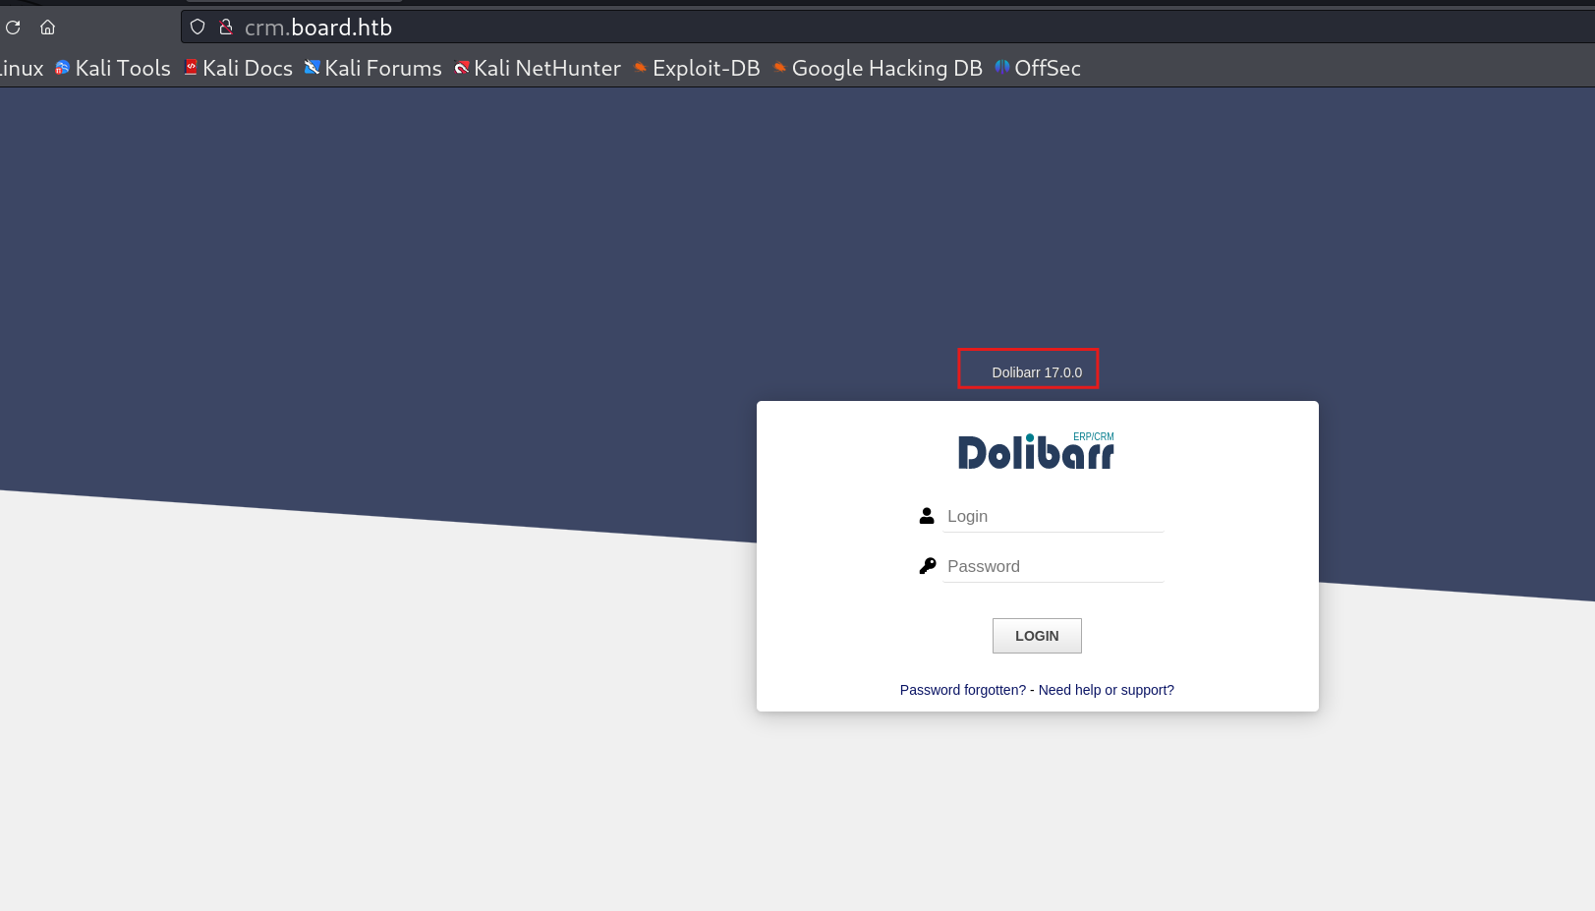The height and width of the screenshot is (911, 1595).
Task: Open the Kali Docs bookmark
Action: tap(239, 68)
